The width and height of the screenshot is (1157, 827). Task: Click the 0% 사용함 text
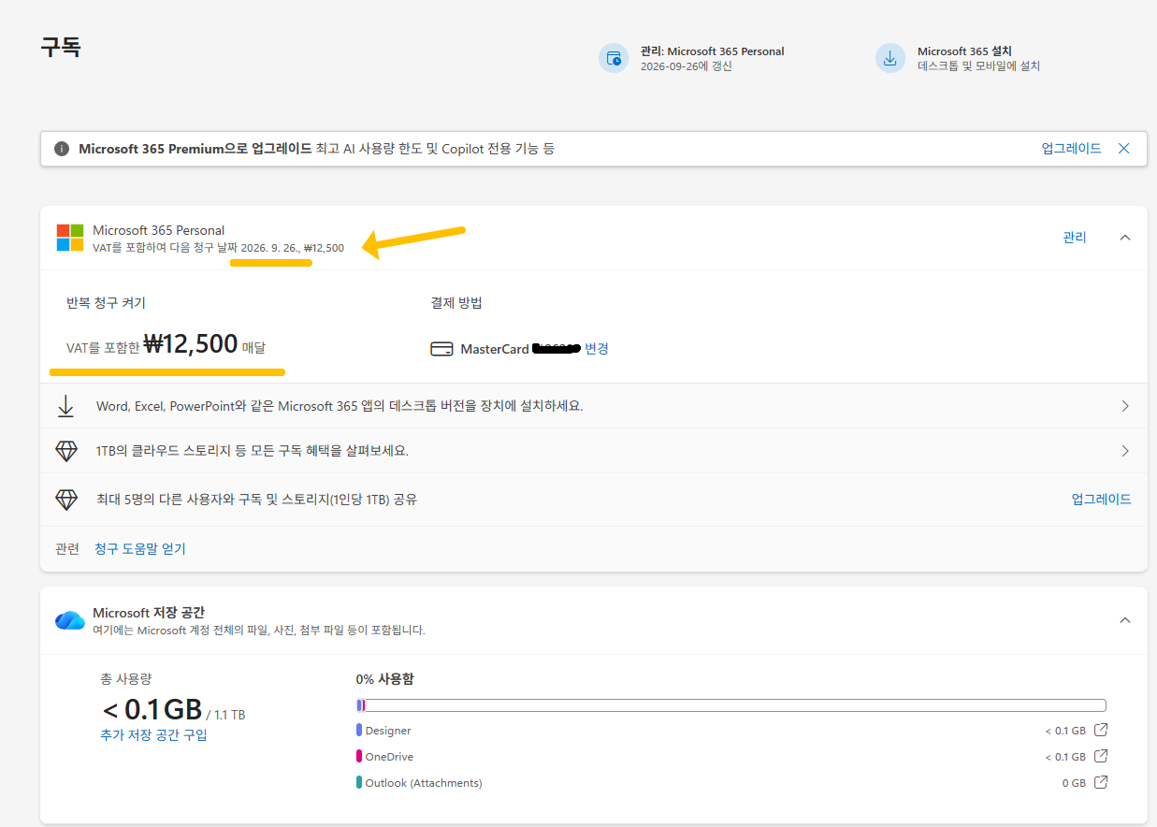(384, 679)
